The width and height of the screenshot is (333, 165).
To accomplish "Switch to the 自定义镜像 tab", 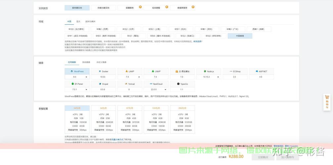I will pyautogui.click(x=102, y=62).
